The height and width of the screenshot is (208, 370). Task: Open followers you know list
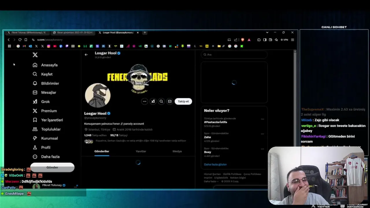[135, 141]
